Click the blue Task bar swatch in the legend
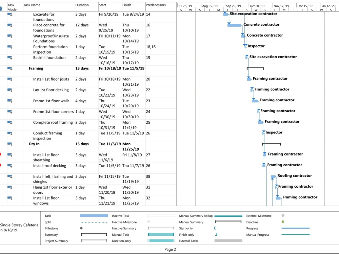The width and height of the screenshot is (339, 254). (x=93, y=215)
